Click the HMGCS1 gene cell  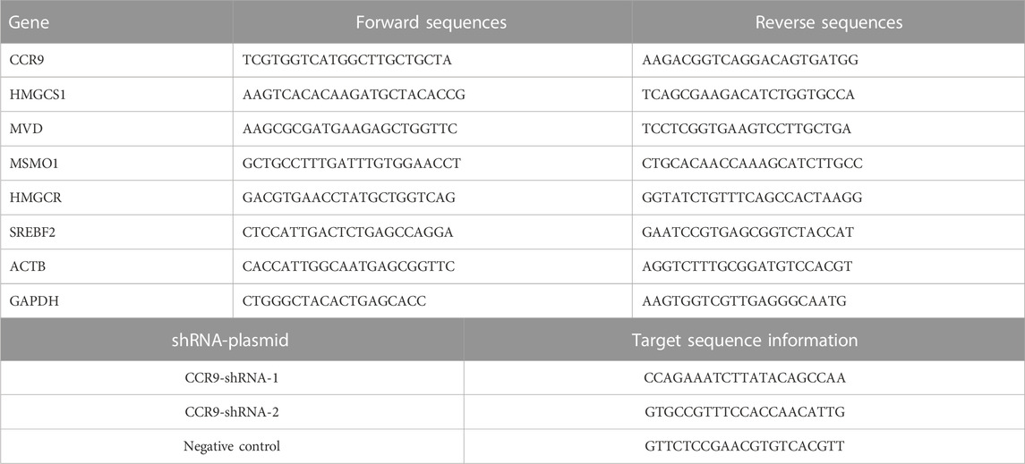(x=29, y=95)
